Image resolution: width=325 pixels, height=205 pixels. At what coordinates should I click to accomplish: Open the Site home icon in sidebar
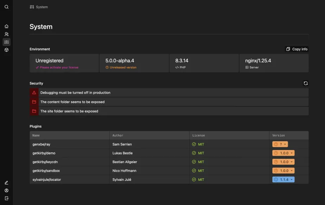pyautogui.click(x=6, y=26)
